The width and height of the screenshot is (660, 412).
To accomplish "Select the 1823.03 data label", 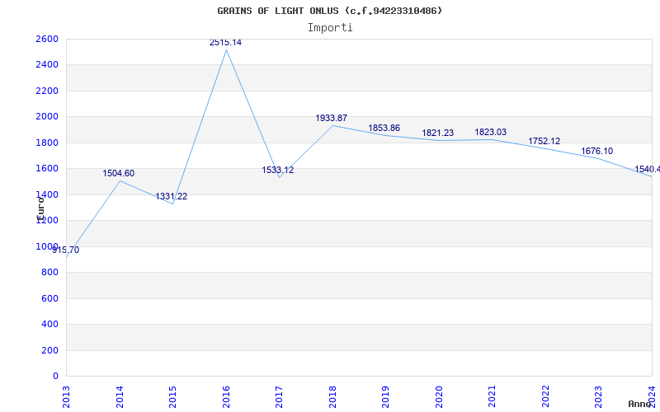I will coord(490,132).
